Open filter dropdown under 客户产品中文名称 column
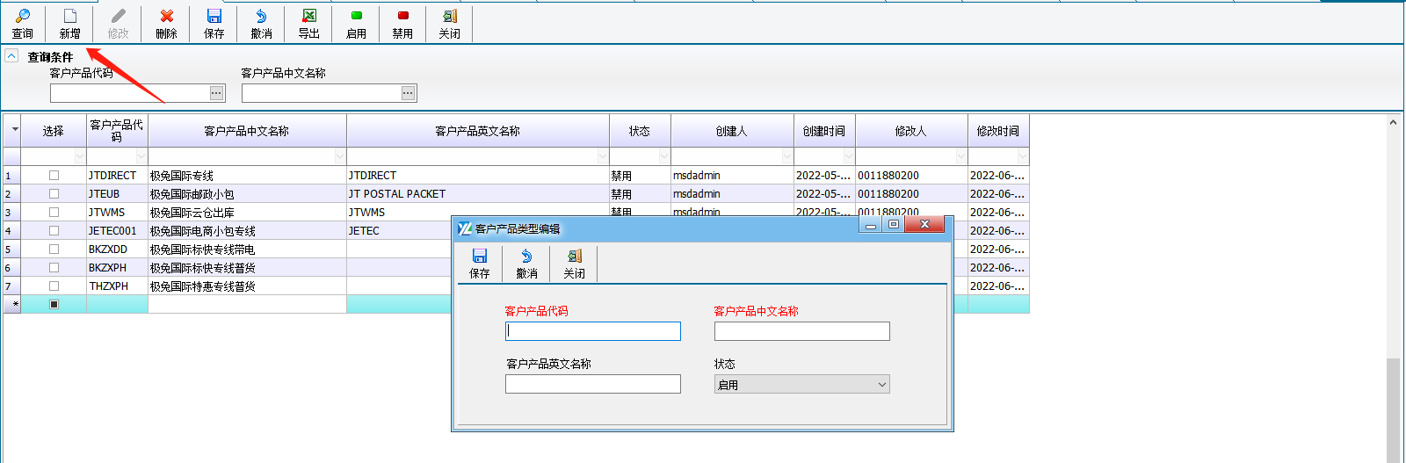The height and width of the screenshot is (463, 1406). tap(340, 156)
